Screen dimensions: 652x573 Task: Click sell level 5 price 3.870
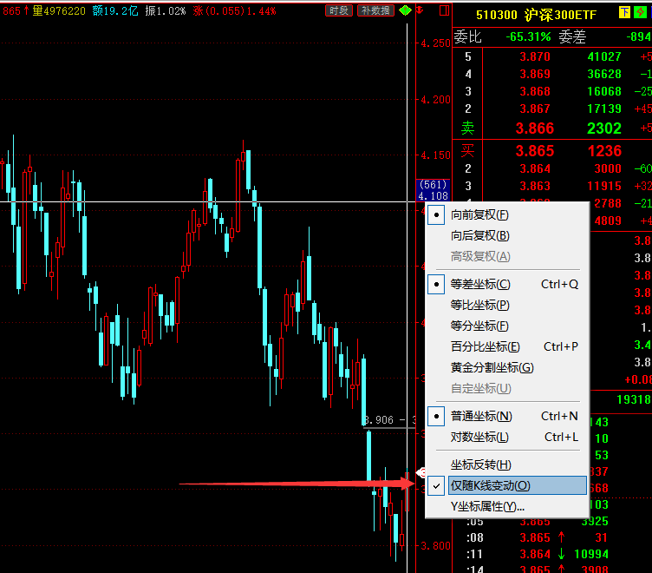pyautogui.click(x=535, y=56)
